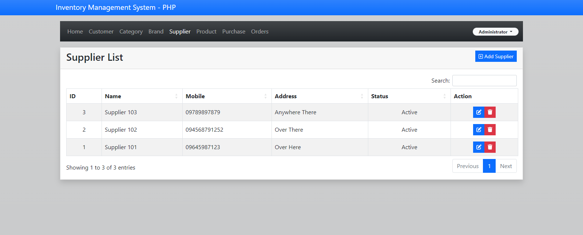Delete Supplier 102 using trash icon
This screenshot has height=235, width=583.
pos(490,130)
